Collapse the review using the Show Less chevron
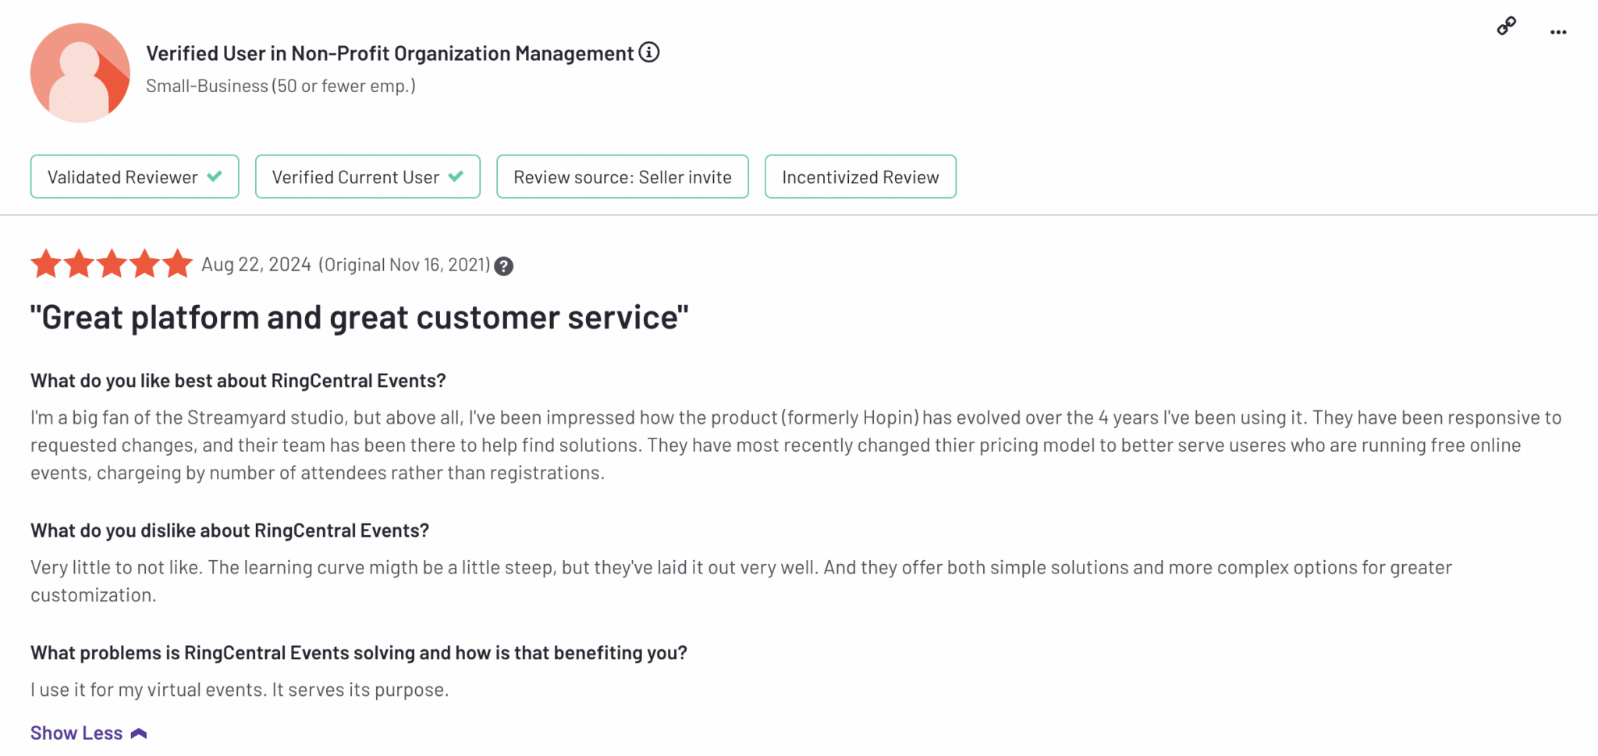The width and height of the screenshot is (1598, 756). [x=139, y=733]
